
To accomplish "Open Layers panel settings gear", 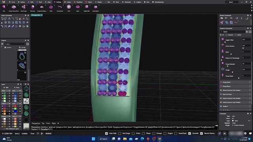I will tap(18, 84).
